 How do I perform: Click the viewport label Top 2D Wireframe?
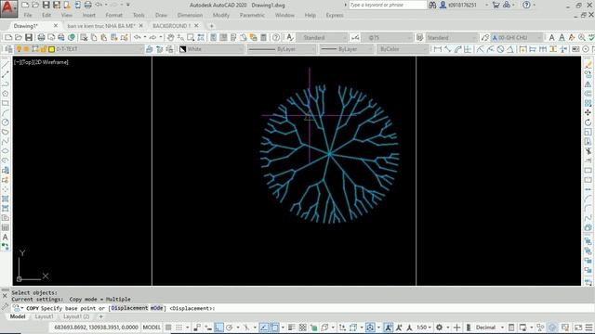[x=41, y=62]
